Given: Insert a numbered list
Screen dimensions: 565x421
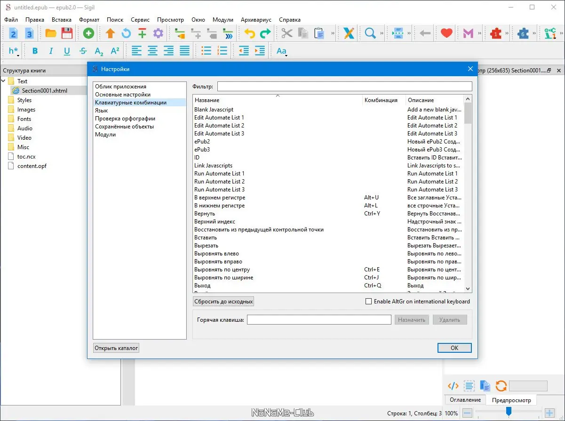Looking at the screenshot, I should click(222, 51).
